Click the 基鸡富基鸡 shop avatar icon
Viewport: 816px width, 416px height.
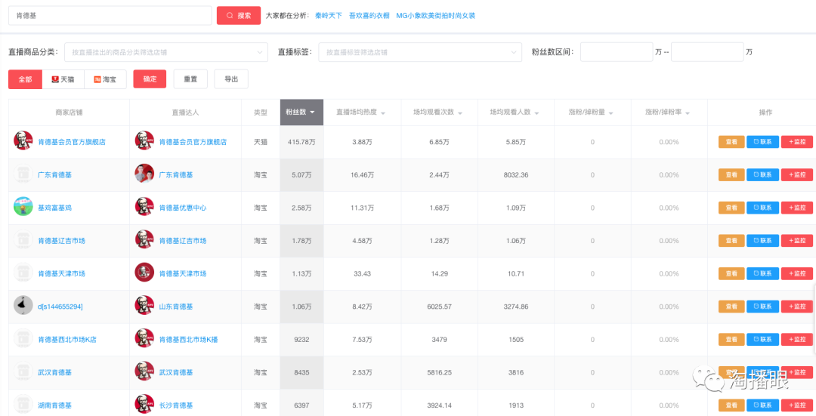point(23,207)
